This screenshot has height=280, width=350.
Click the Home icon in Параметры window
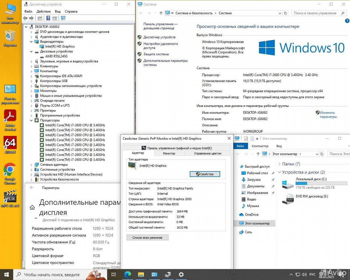pyautogui.click(x=32, y=208)
